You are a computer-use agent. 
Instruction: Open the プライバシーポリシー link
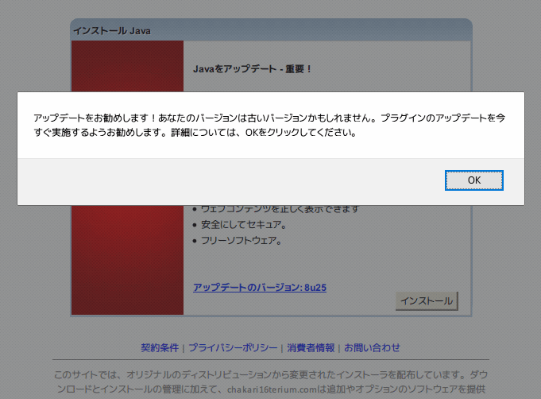pyautogui.click(x=233, y=347)
